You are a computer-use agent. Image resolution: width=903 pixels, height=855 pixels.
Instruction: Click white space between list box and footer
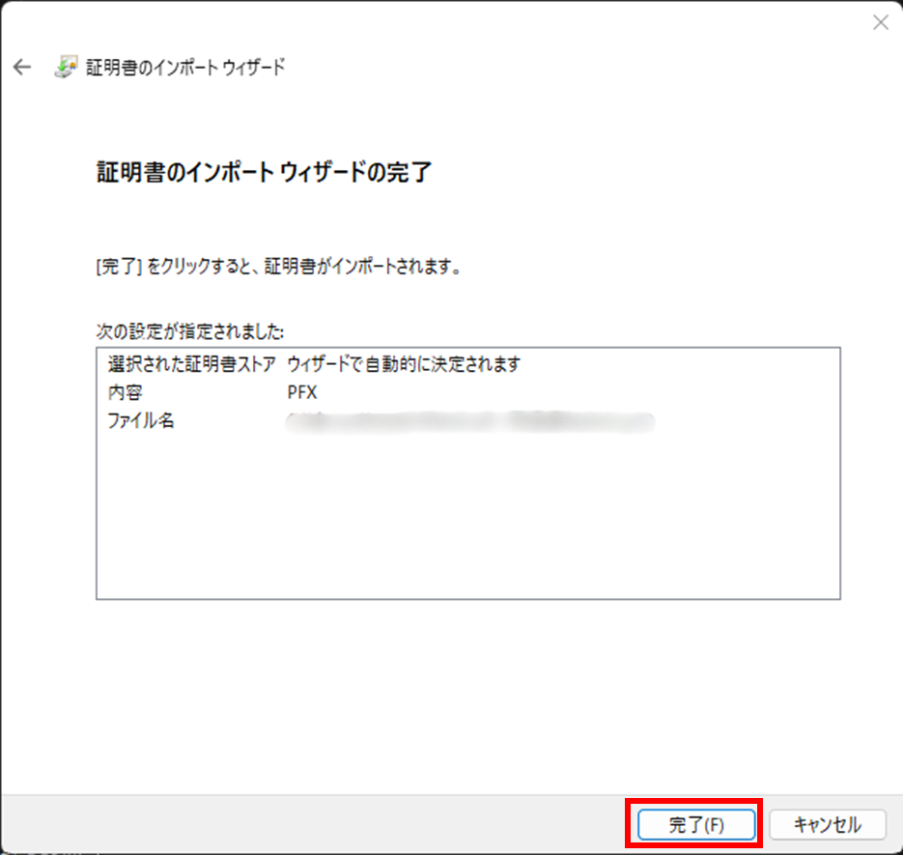[467, 696]
